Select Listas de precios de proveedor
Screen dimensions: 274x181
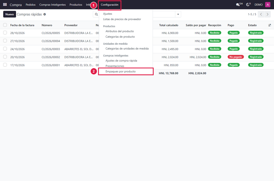pos(122,19)
